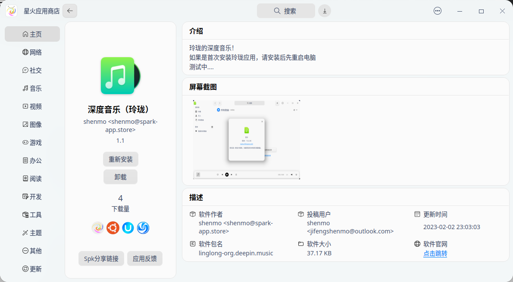Open 应用反馈 app feedback
This screenshot has width=513, height=282.
click(x=144, y=258)
